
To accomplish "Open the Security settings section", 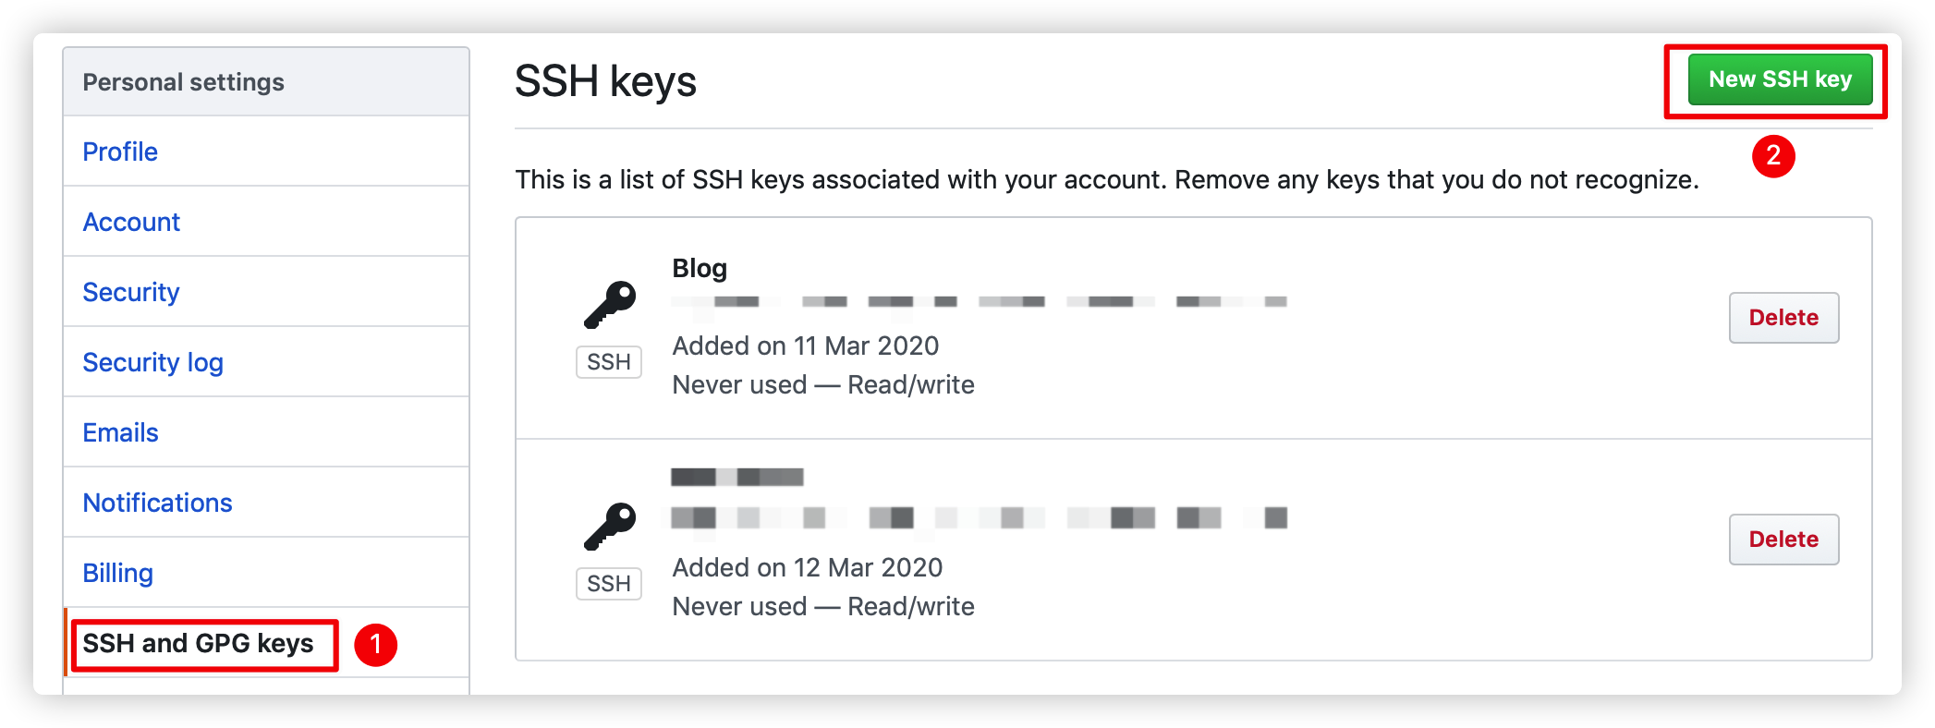I will click(131, 292).
